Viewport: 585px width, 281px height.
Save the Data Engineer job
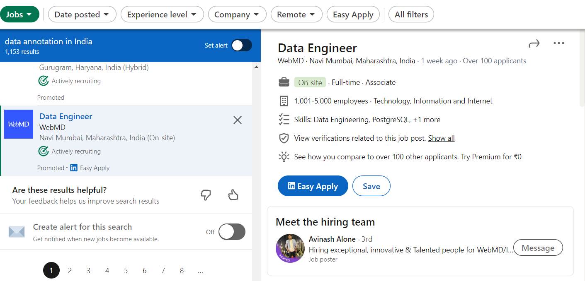[x=371, y=186]
